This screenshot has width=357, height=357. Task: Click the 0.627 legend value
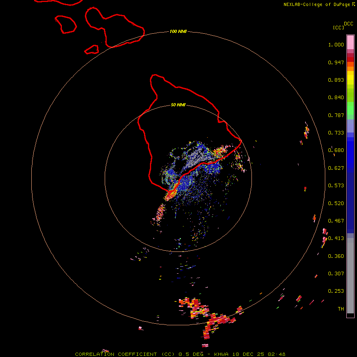pyautogui.click(x=336, y=168)
